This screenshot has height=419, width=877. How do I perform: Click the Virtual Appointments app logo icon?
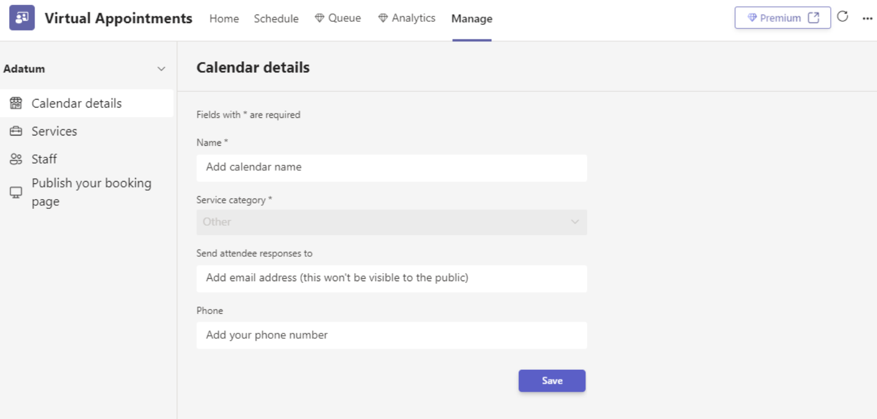pyautogui.click(x=22, y=18)
